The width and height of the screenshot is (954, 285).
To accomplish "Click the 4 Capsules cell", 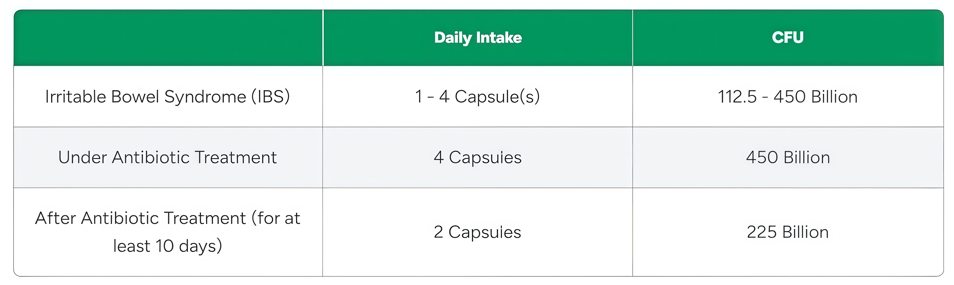I will pos(477,157).
